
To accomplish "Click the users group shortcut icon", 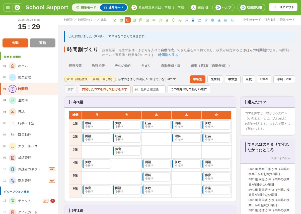I will click(232, 20).
